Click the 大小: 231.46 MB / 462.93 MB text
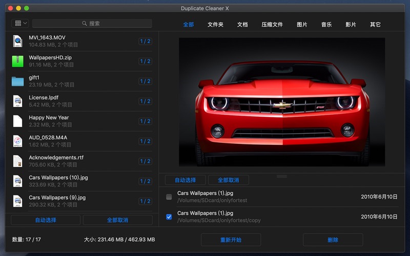The image size is (410, 256). [x=119, y=240]
